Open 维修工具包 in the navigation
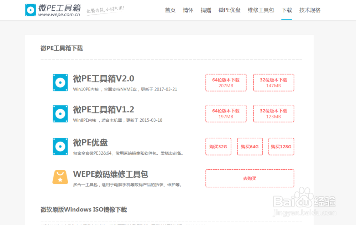The width and height of the screenshot is (356, 225). [261, 10]
